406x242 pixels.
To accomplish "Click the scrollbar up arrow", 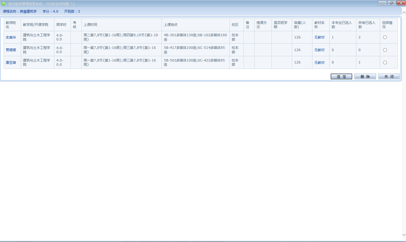I will 404,13.
